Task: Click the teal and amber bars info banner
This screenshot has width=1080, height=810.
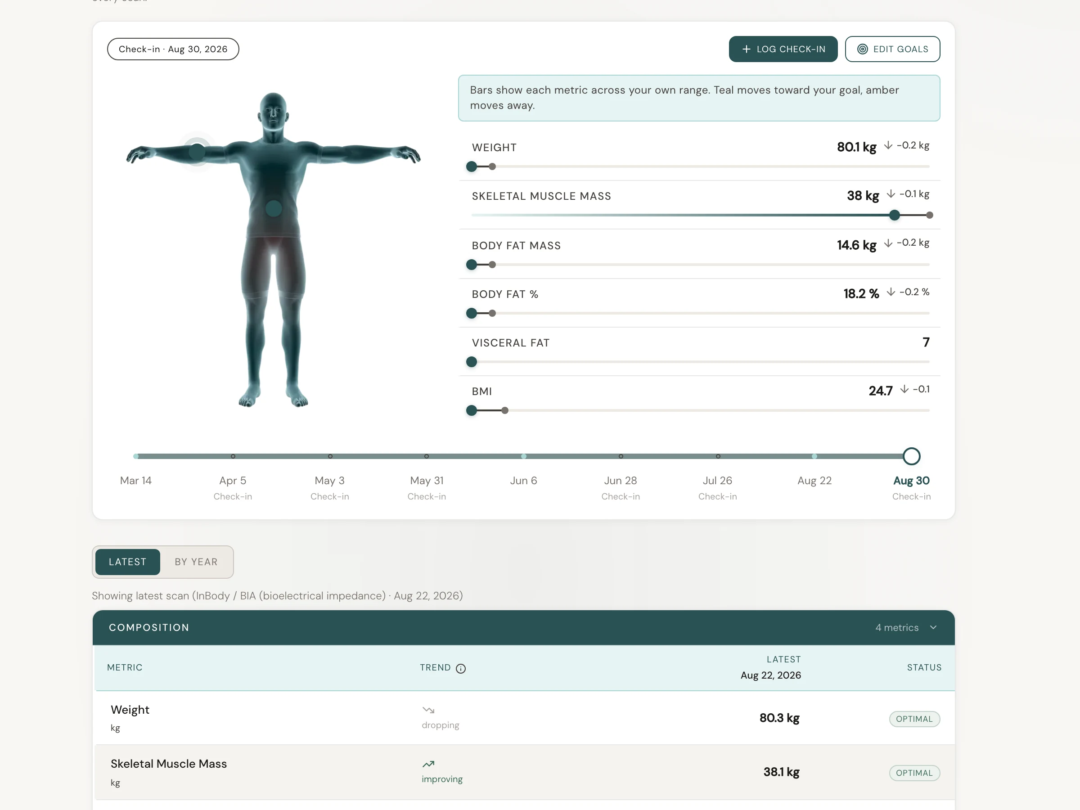Action: point(699,98)
